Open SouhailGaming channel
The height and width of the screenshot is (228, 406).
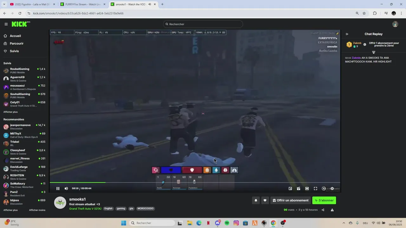point(24,95)
